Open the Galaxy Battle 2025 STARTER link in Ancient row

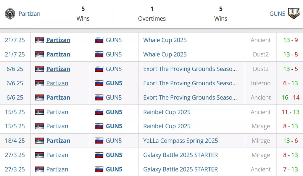coord(180,169)
